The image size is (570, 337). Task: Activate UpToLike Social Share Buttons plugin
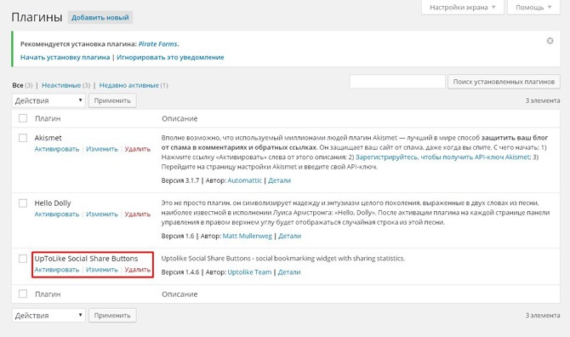tap(57, 270)
